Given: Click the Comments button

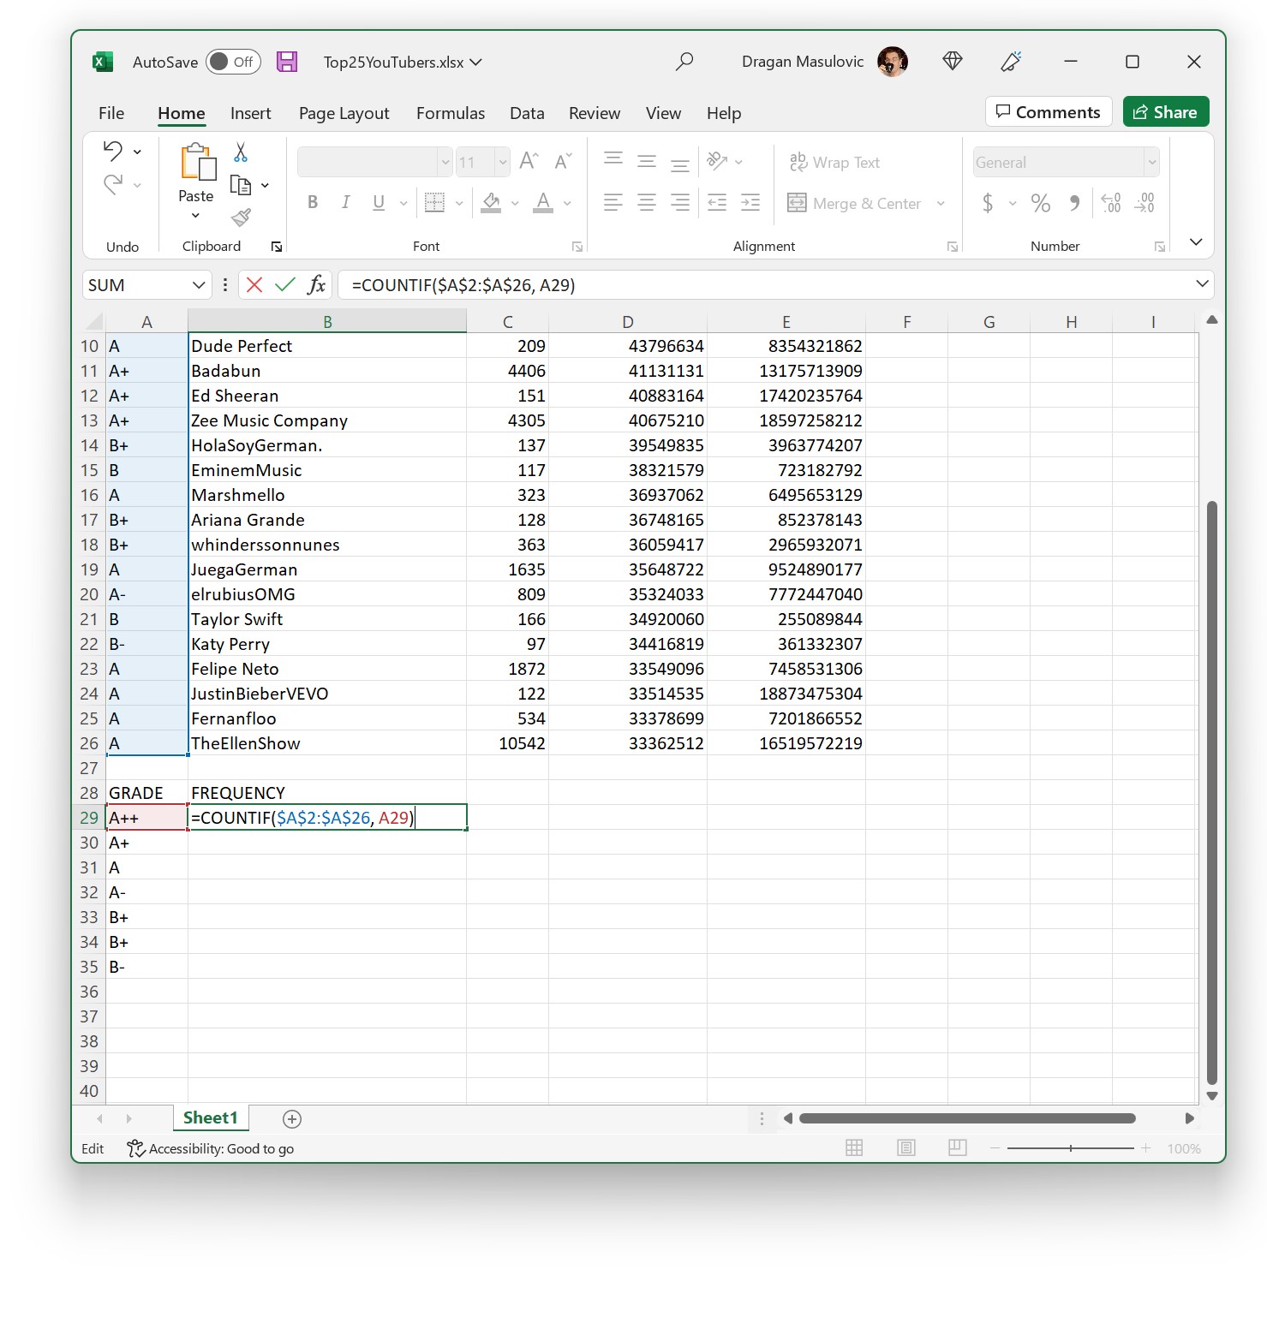Looking at the screenshot, I should click(x=1049, y=112).
